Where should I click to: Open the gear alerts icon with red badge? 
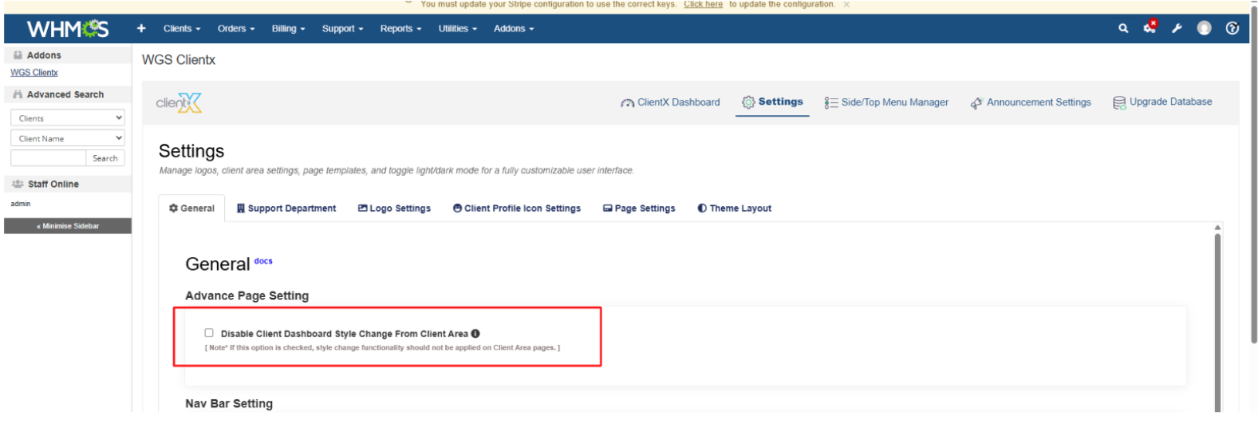tap(1150, 28)
